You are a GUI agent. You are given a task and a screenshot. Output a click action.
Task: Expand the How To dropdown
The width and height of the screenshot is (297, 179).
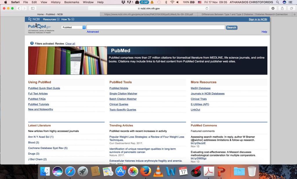(x=68, y=19)
